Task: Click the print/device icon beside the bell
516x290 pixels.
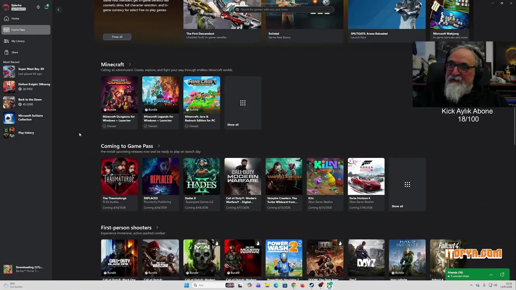Action: pyautogui.click(x=38, y=7)
